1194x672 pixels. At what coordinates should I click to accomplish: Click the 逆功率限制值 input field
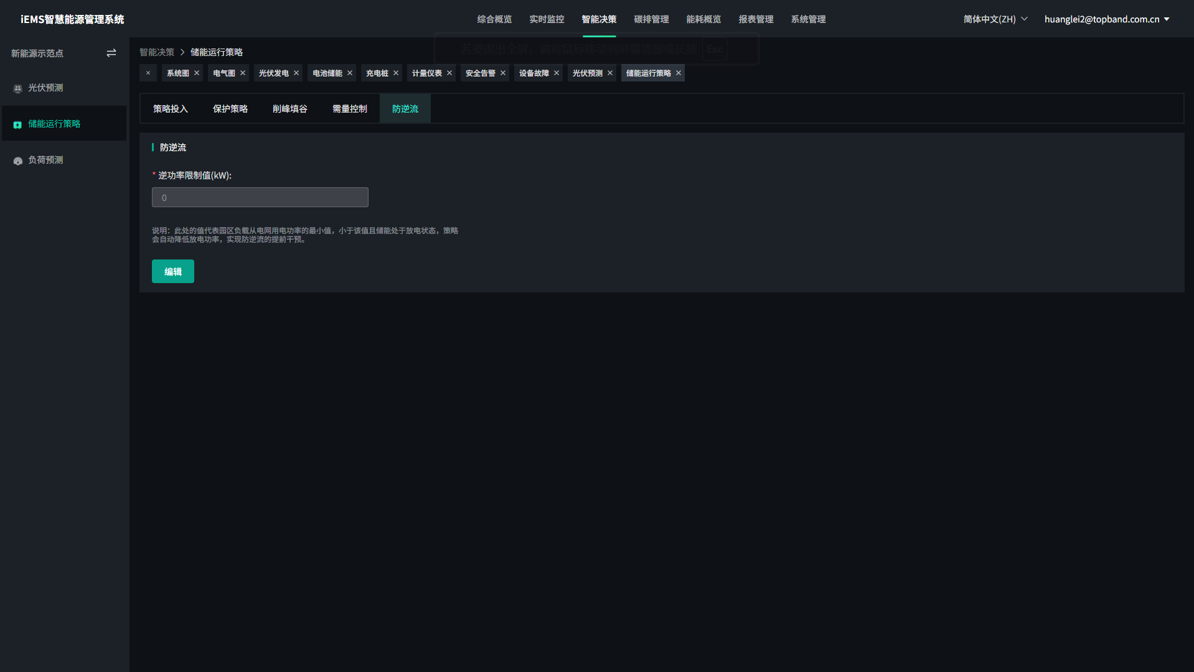(260, 198)
